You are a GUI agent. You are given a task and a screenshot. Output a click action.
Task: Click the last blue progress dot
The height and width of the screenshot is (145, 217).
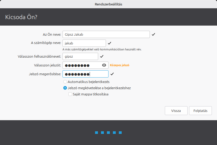[120, 133]
